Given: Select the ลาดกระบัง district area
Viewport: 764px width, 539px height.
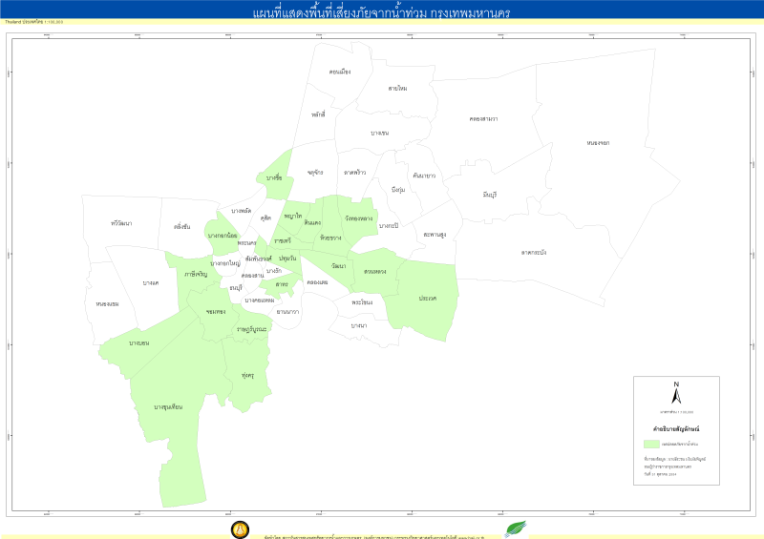Looking at the screenshot, I should [x=534, y=252].
